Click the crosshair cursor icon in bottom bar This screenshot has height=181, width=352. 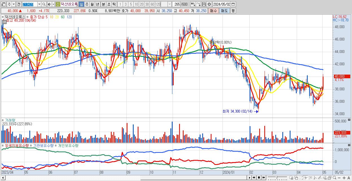pyautogui.click(x=306, y=178)
